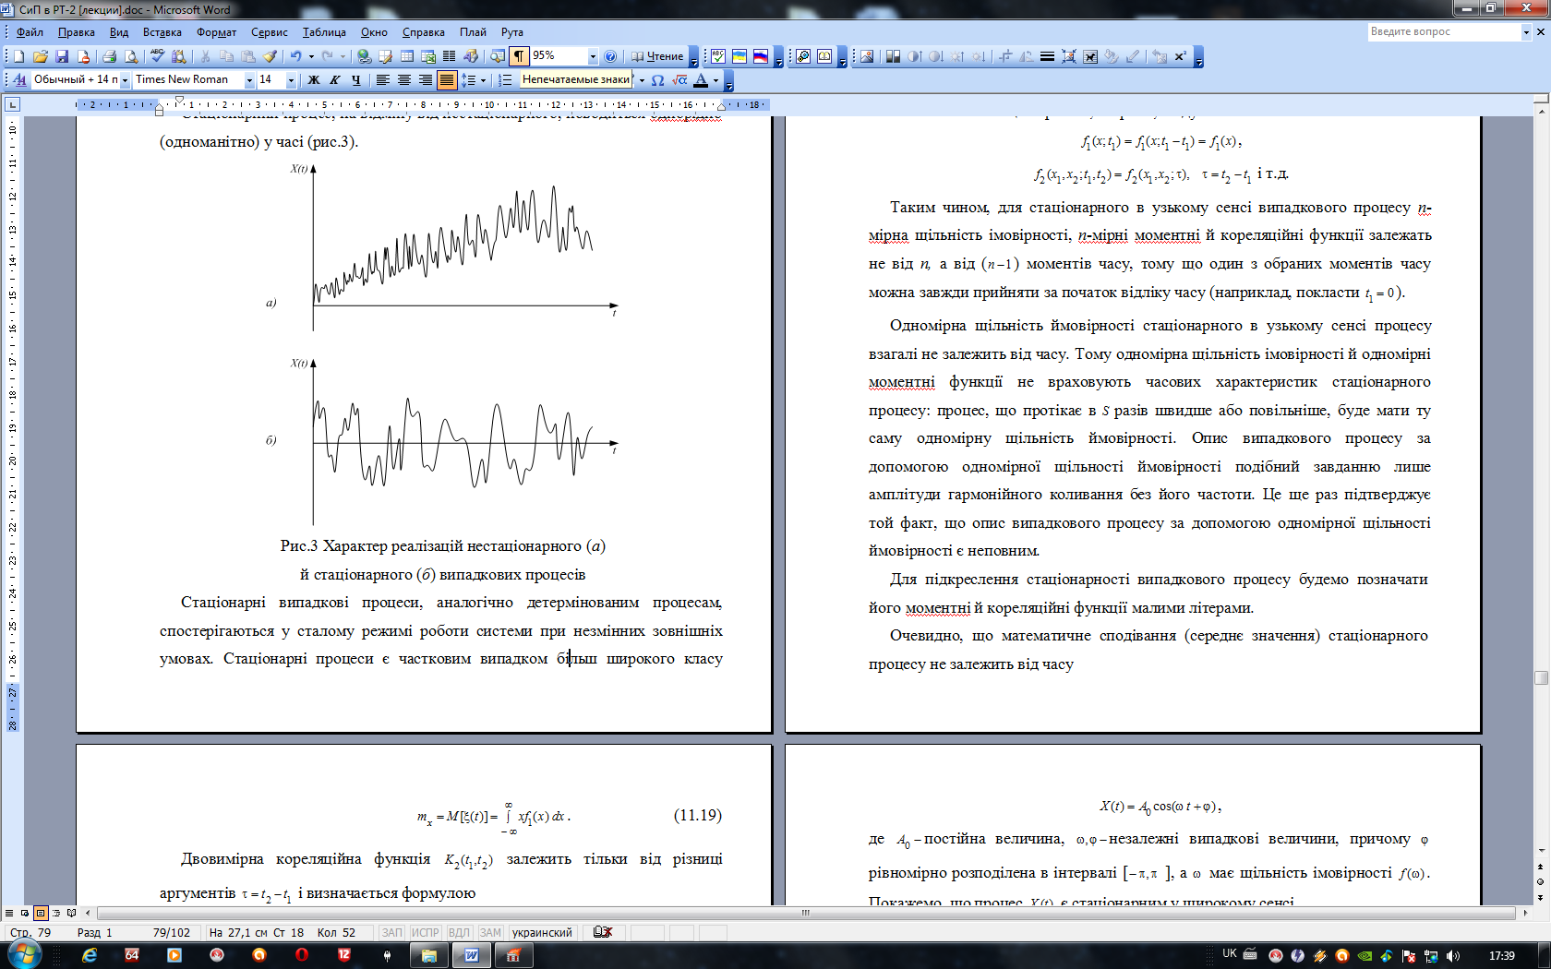Viewport: 1551px width, 969px height.
Task: Click the украинский language indicator
Action: [x=542, y=932]
